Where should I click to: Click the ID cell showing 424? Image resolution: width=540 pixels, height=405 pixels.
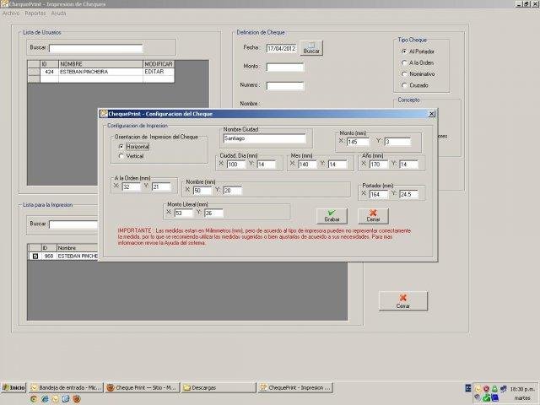click(x=49, y=72)
